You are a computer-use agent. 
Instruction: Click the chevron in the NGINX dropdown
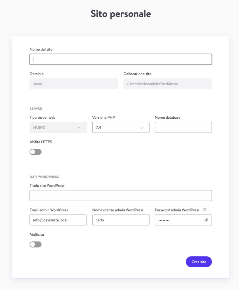tap(79, 128)
